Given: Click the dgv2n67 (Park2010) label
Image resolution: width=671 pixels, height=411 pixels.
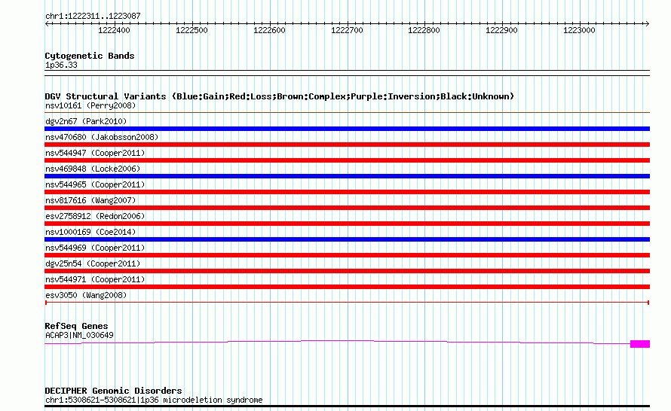Looking at the screenshot, I should (x=86, y=121).
